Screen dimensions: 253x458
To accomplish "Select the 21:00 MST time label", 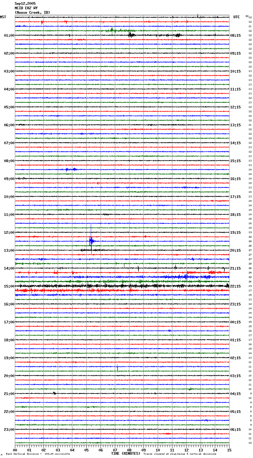I will pos(9,394).
